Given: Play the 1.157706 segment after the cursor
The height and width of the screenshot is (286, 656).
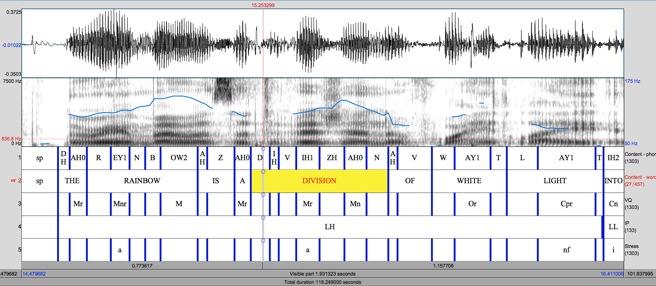Looking at the screenshot, I should pos(443,266).
